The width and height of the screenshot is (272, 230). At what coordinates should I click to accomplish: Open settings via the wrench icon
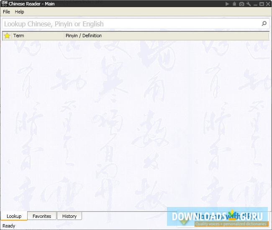click(x=249, y=4)
